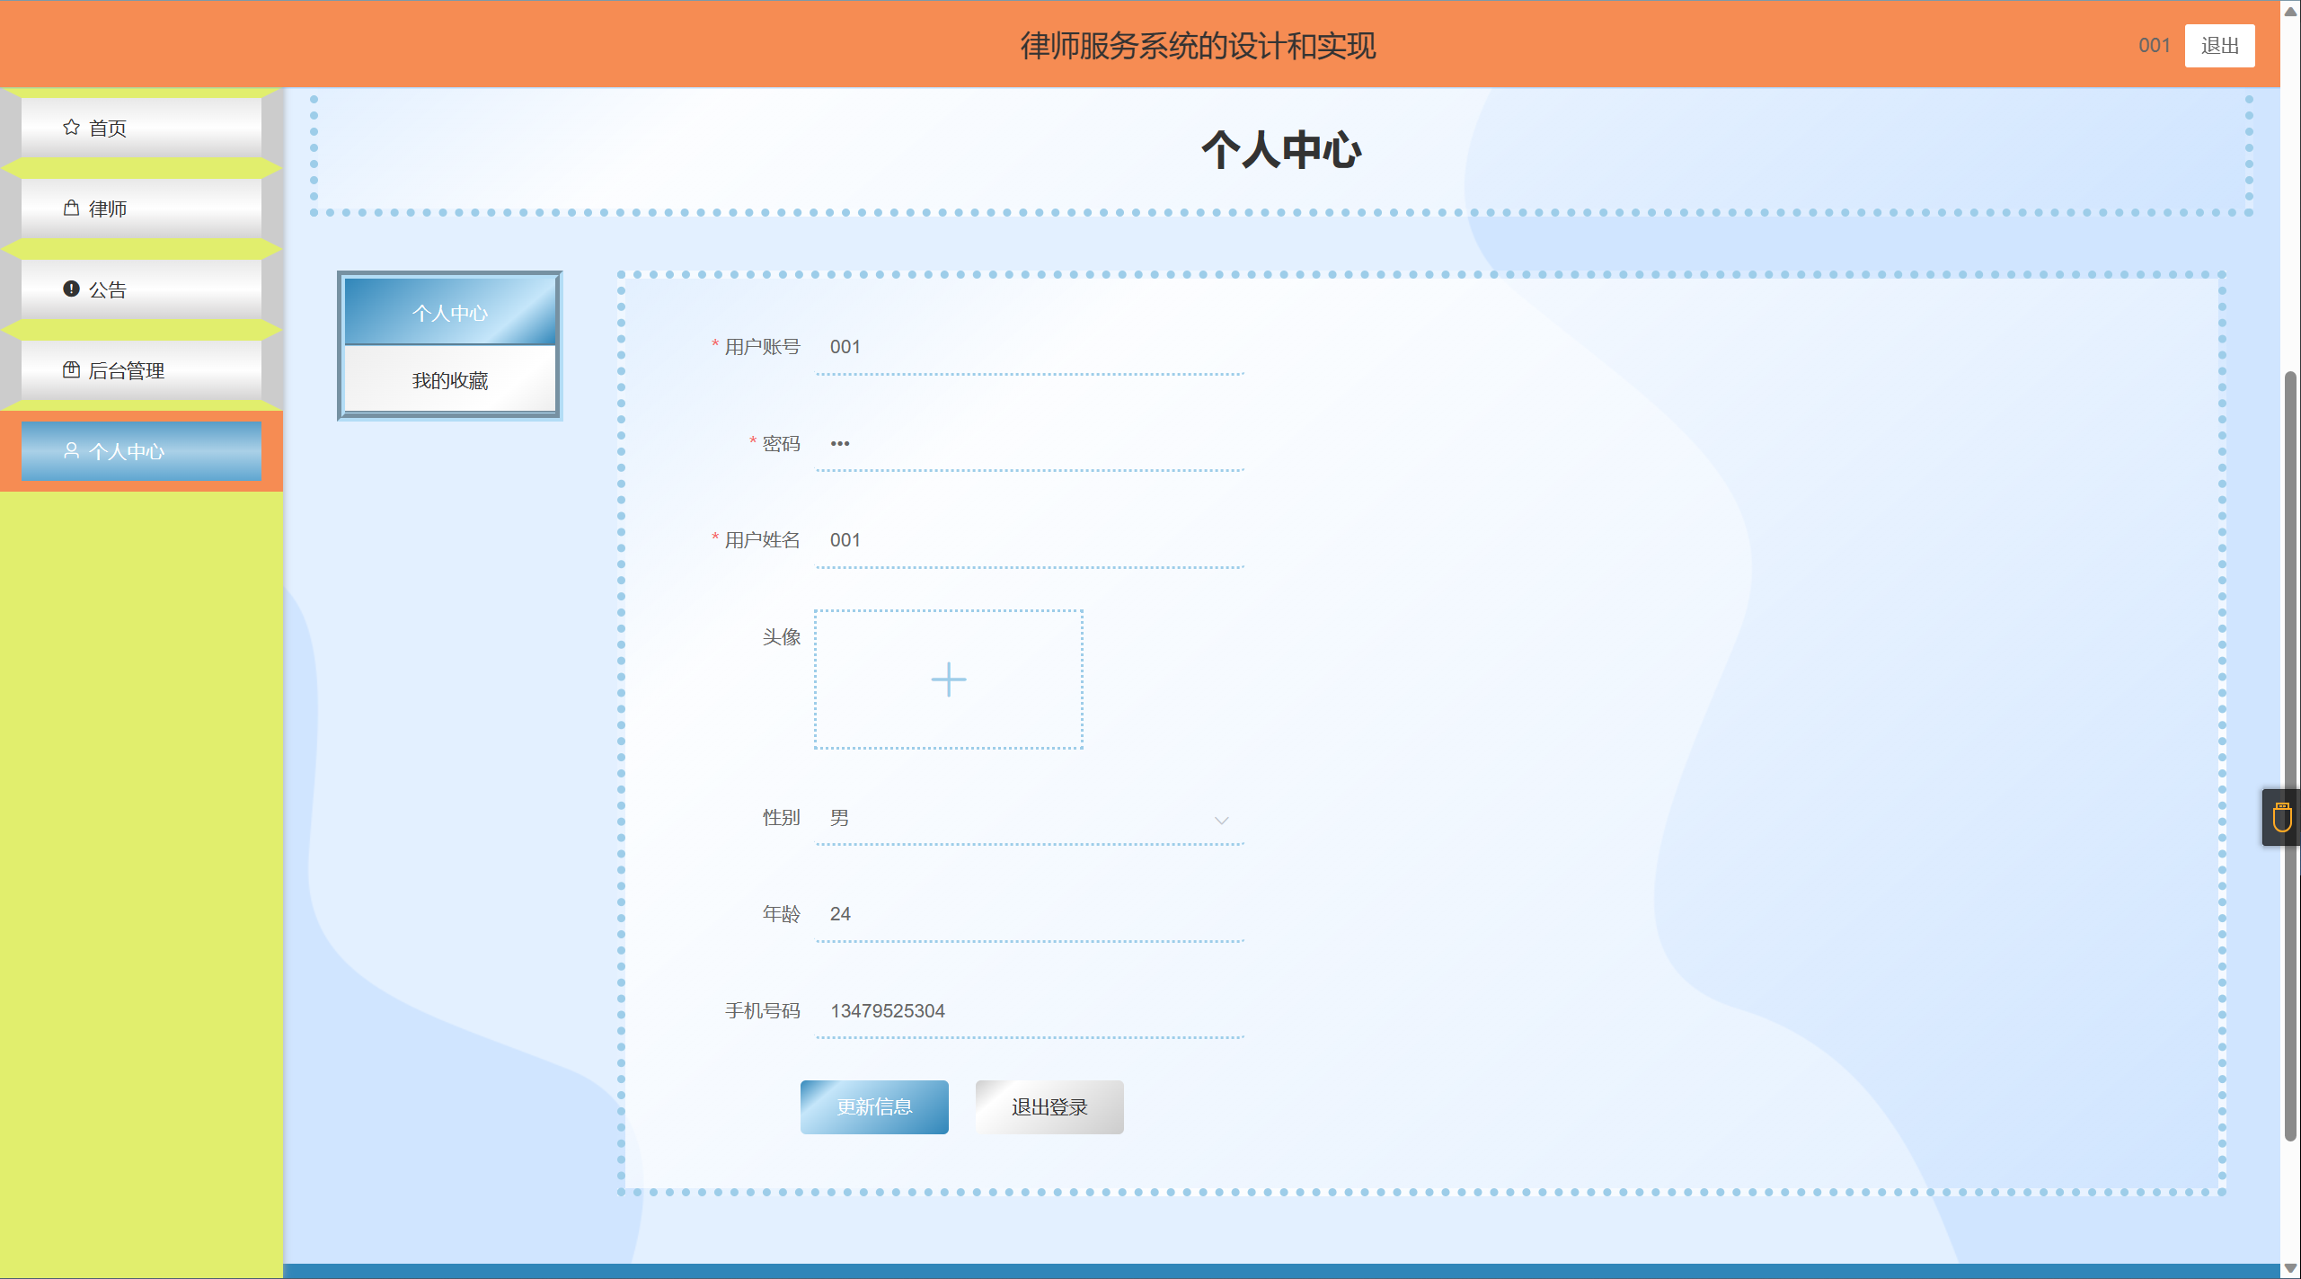Click the bag icon beside 律师

[71, 209]
